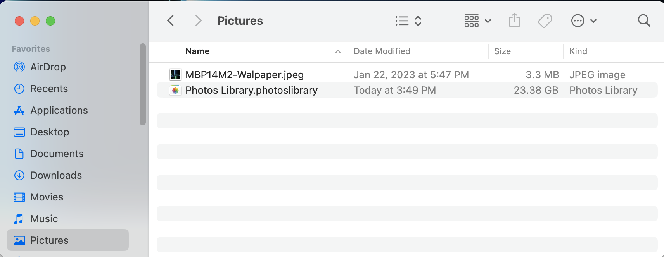Open the list view switcher dropdown
664x257 pixels.
pyautogui.click(x=408, y=21)
